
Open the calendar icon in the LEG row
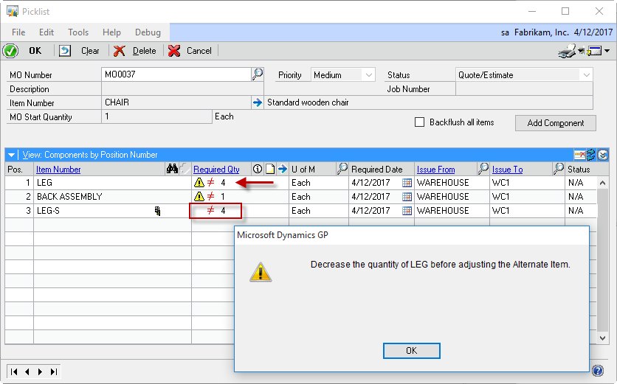click(407, 183)
